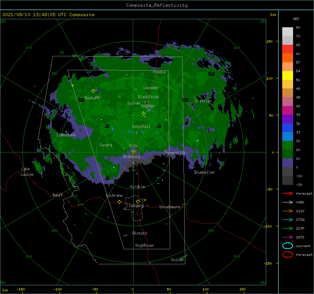Click the cyan 27ZW arrow legend icon
The image size is (314, 294).
coord(287,220)
